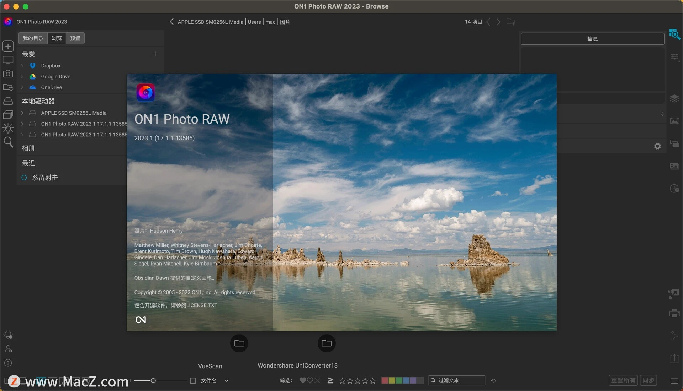Click the up-down stepper in right panel

point(662,114)
